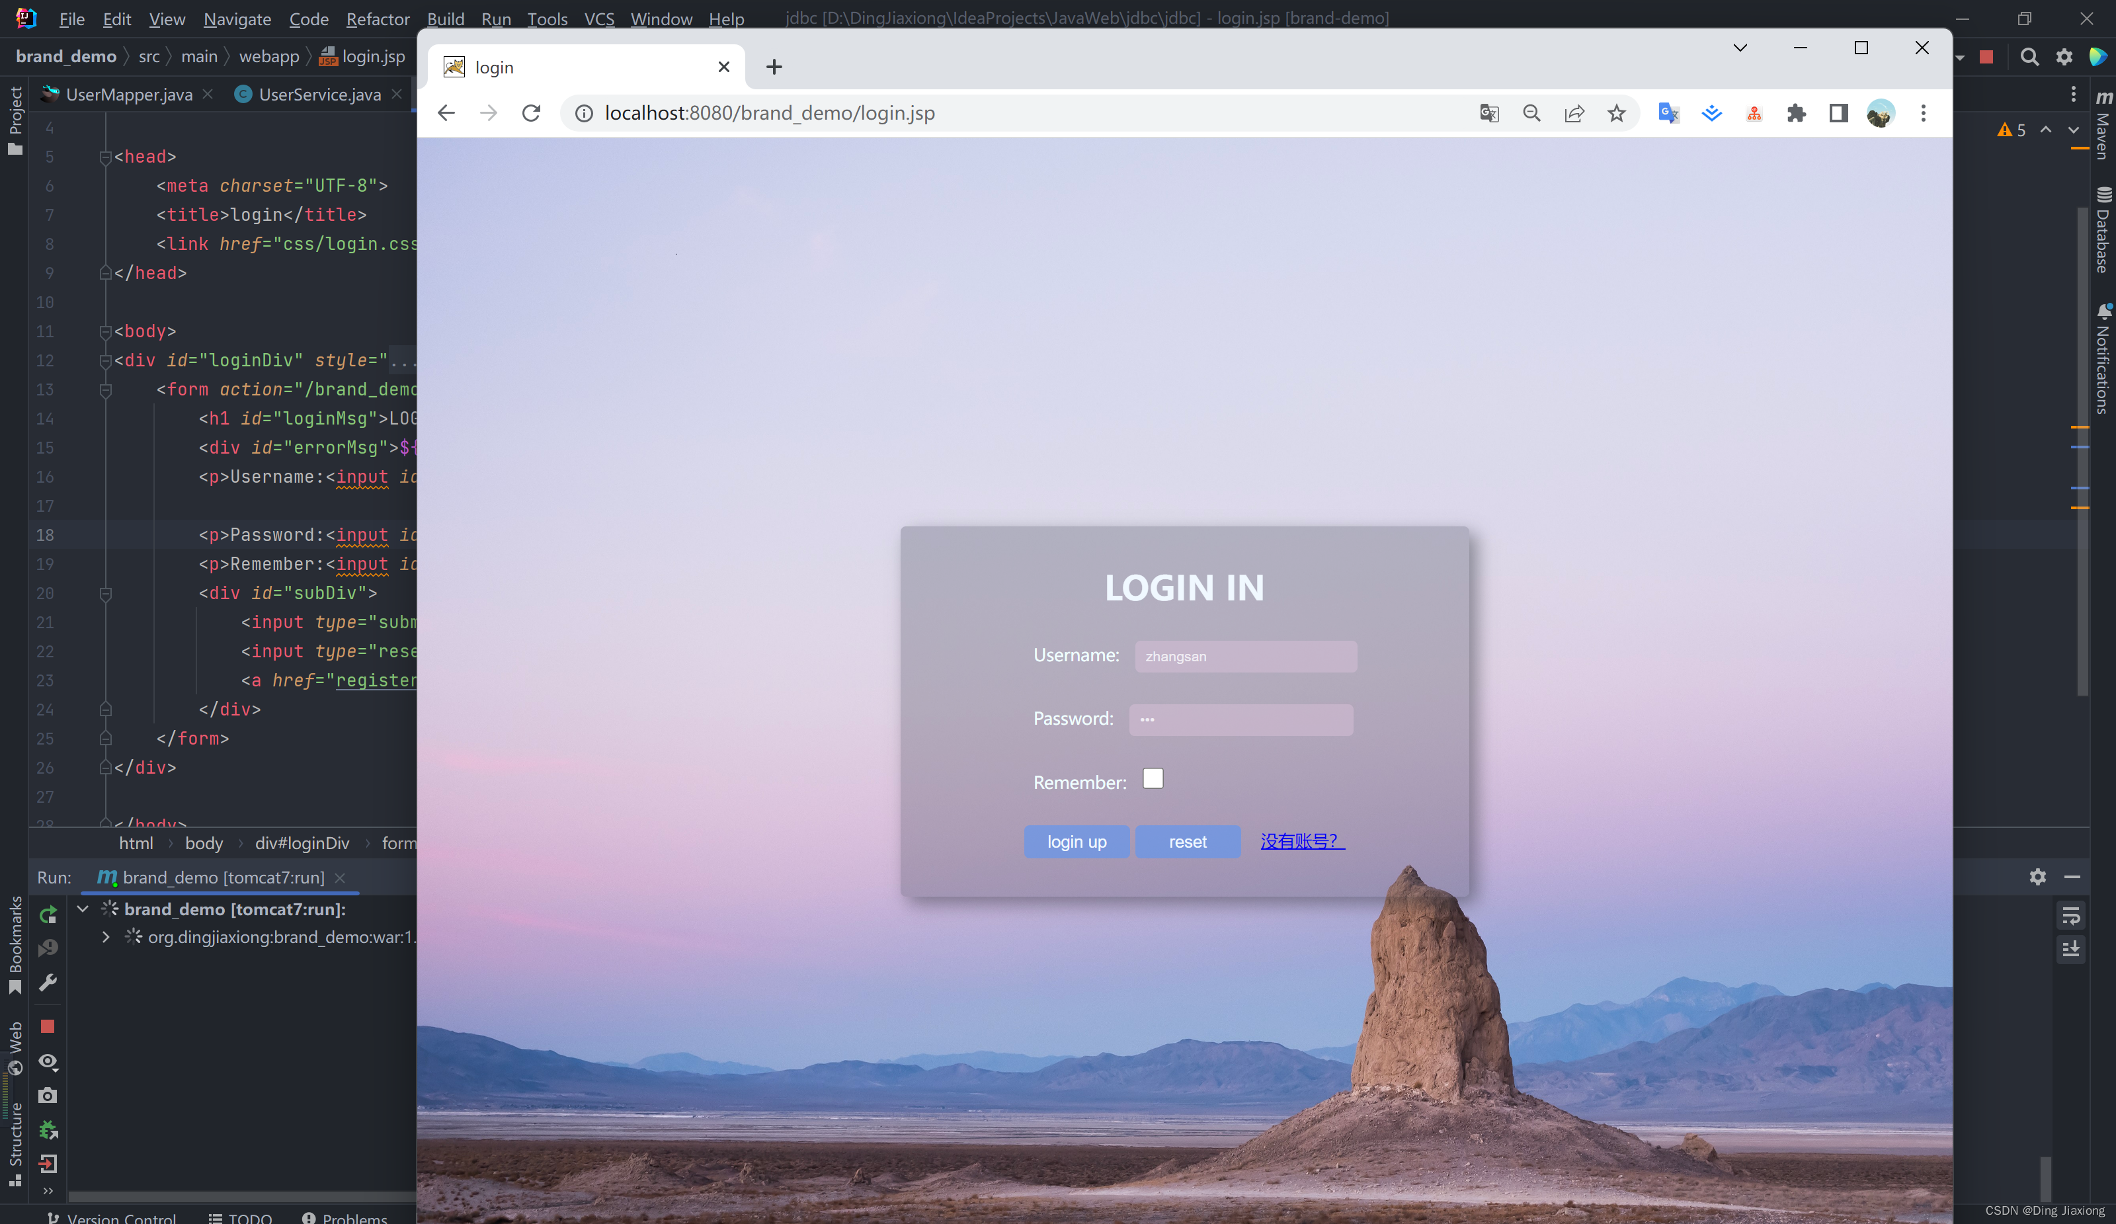Click the camera dump threads icon
The image size is (2116, 1224).
(x=48, y=1096)
